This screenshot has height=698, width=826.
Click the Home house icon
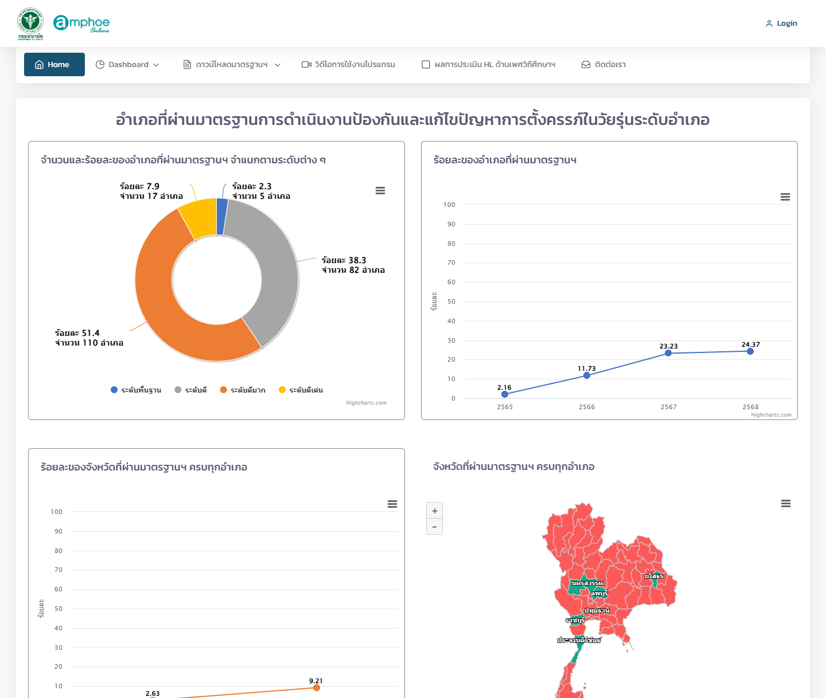coord(40,65)
